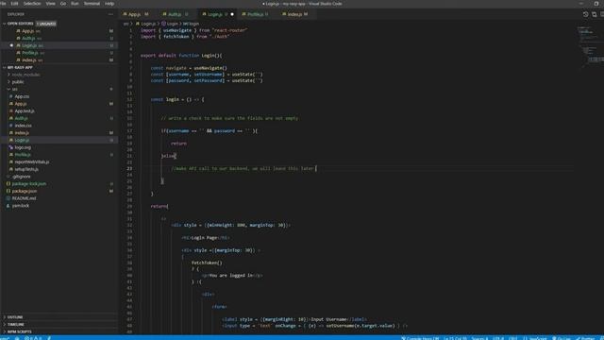604x340 pixels.
Task: Click the Login.js breadcrumb segment
Action: click(146, 24)
